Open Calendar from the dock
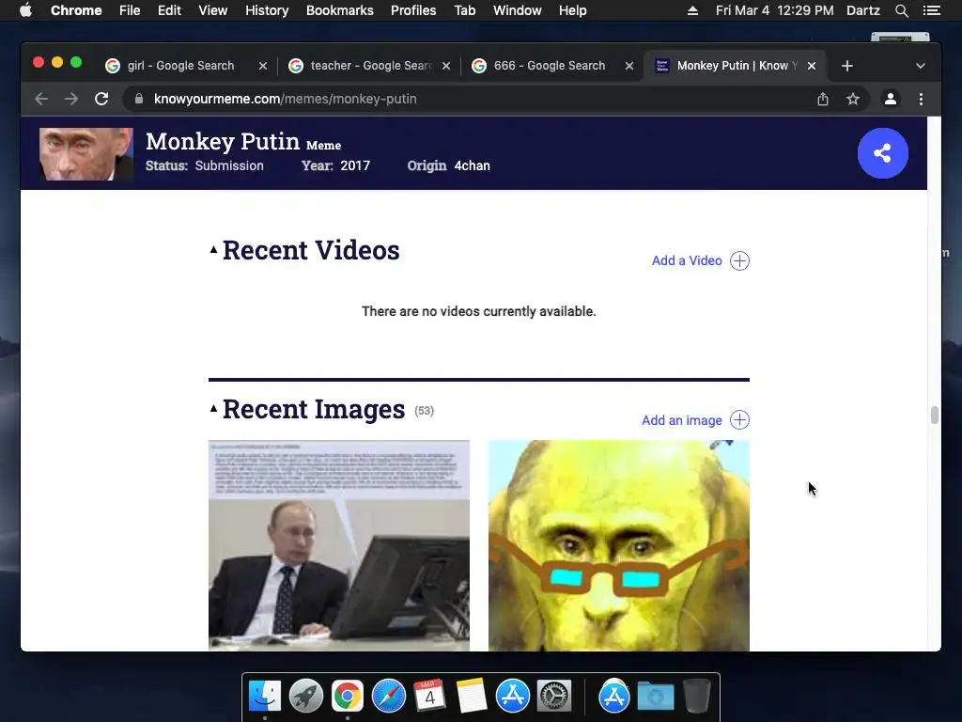 click(429, 697)
